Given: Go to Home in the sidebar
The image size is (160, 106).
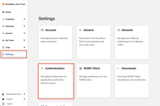Looking at the screenshot, I should click(x=8, y=12).
